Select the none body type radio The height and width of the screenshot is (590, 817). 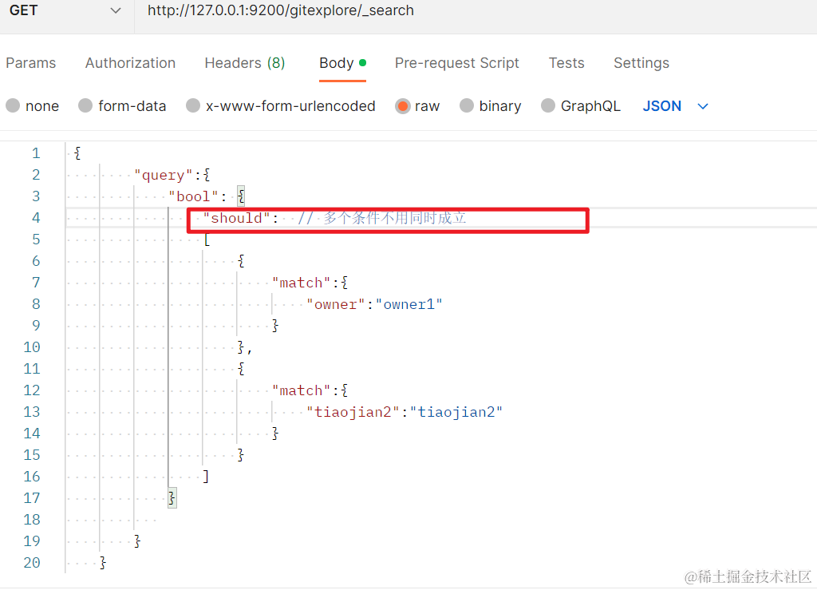coord(13,106)
